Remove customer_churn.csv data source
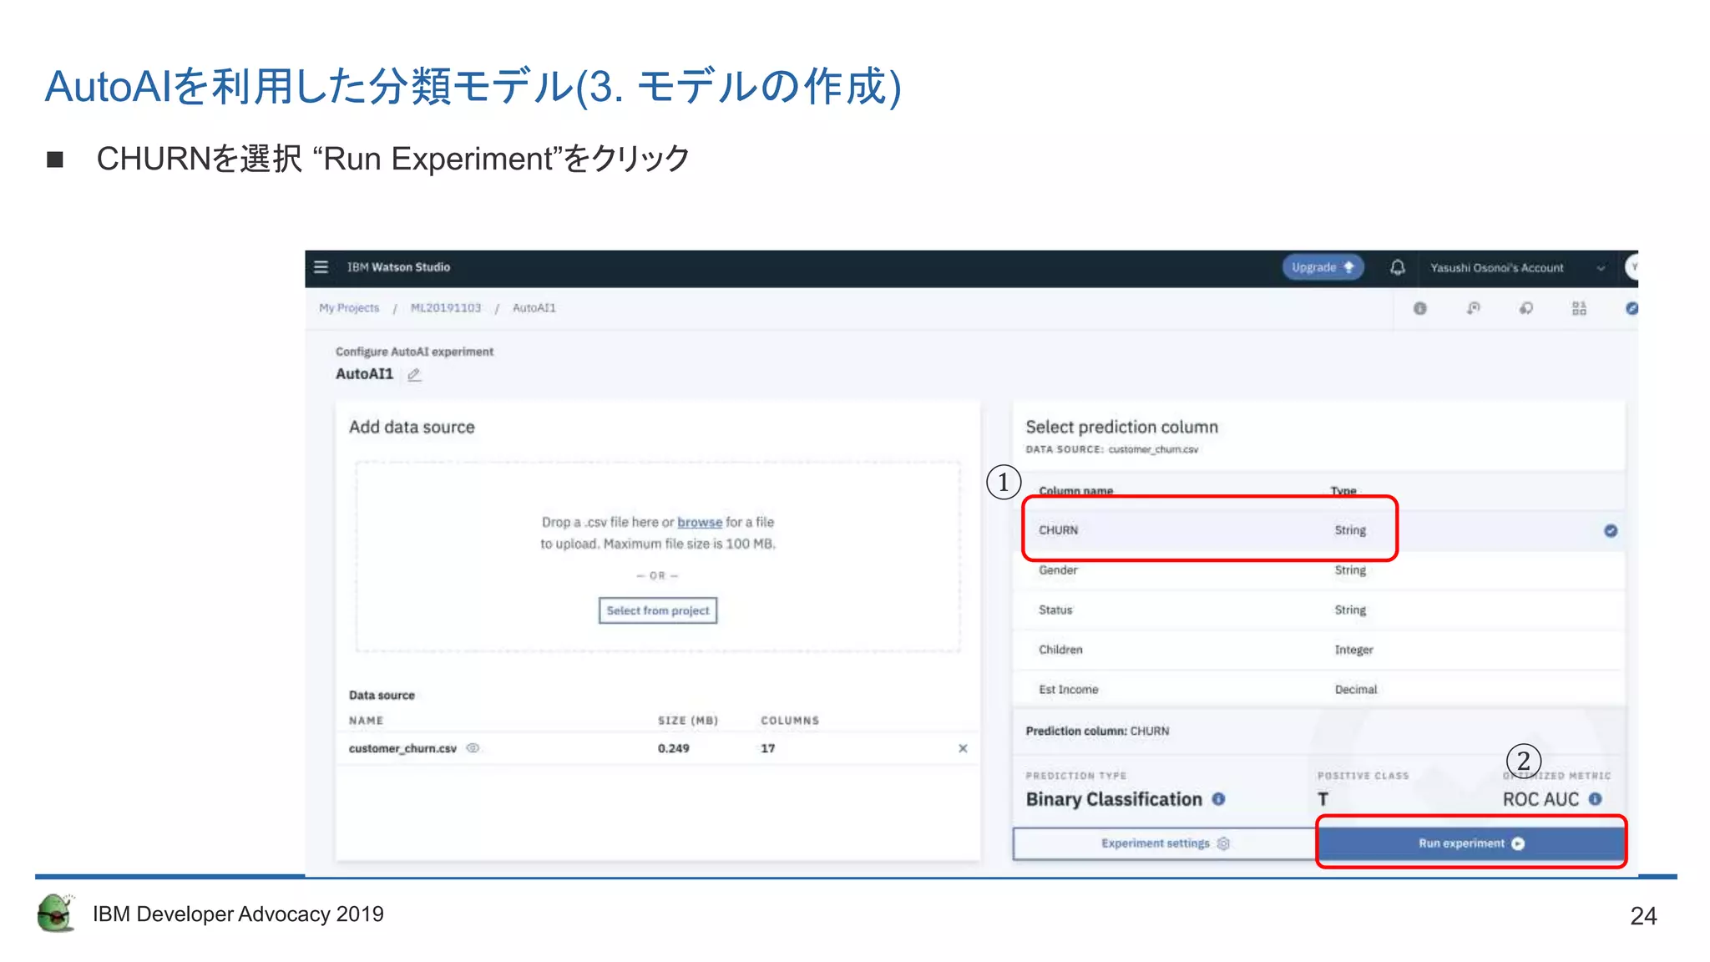 [963, 748]
